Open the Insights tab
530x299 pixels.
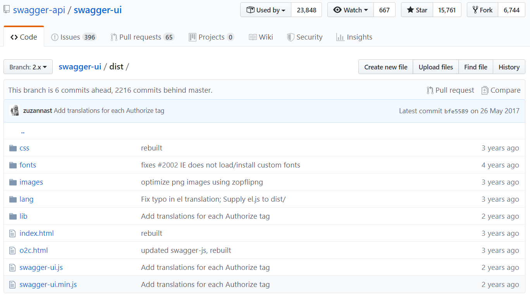pyautogui.click(x=354, y=37)
